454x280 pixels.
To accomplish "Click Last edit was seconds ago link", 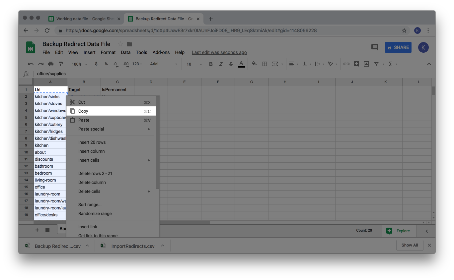I will pos(219,52).
